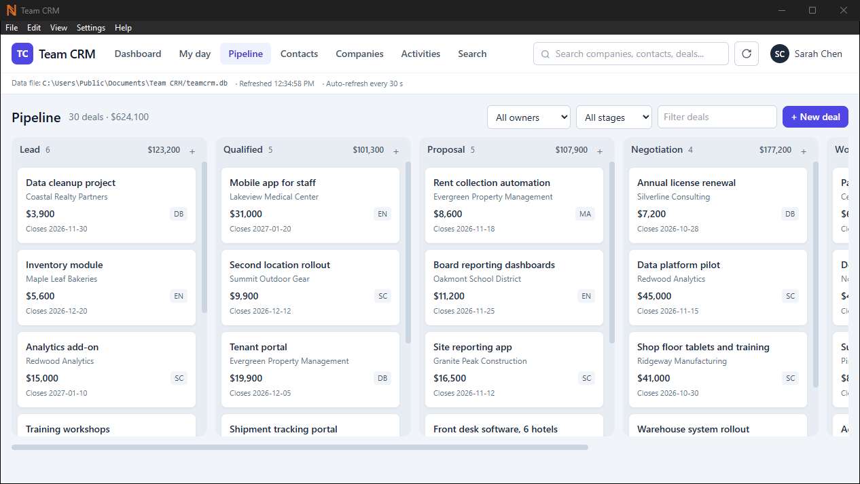Viewport: 860px width, 484px height.
Task: Go to the Dashboard tab
Action: (x=138, y=54)
